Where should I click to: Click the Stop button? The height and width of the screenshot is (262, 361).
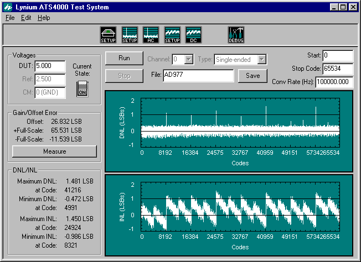click(x=124, y=76)
